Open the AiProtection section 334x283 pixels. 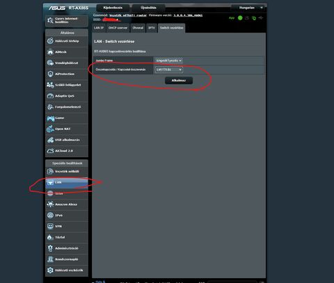coord(67,74)
